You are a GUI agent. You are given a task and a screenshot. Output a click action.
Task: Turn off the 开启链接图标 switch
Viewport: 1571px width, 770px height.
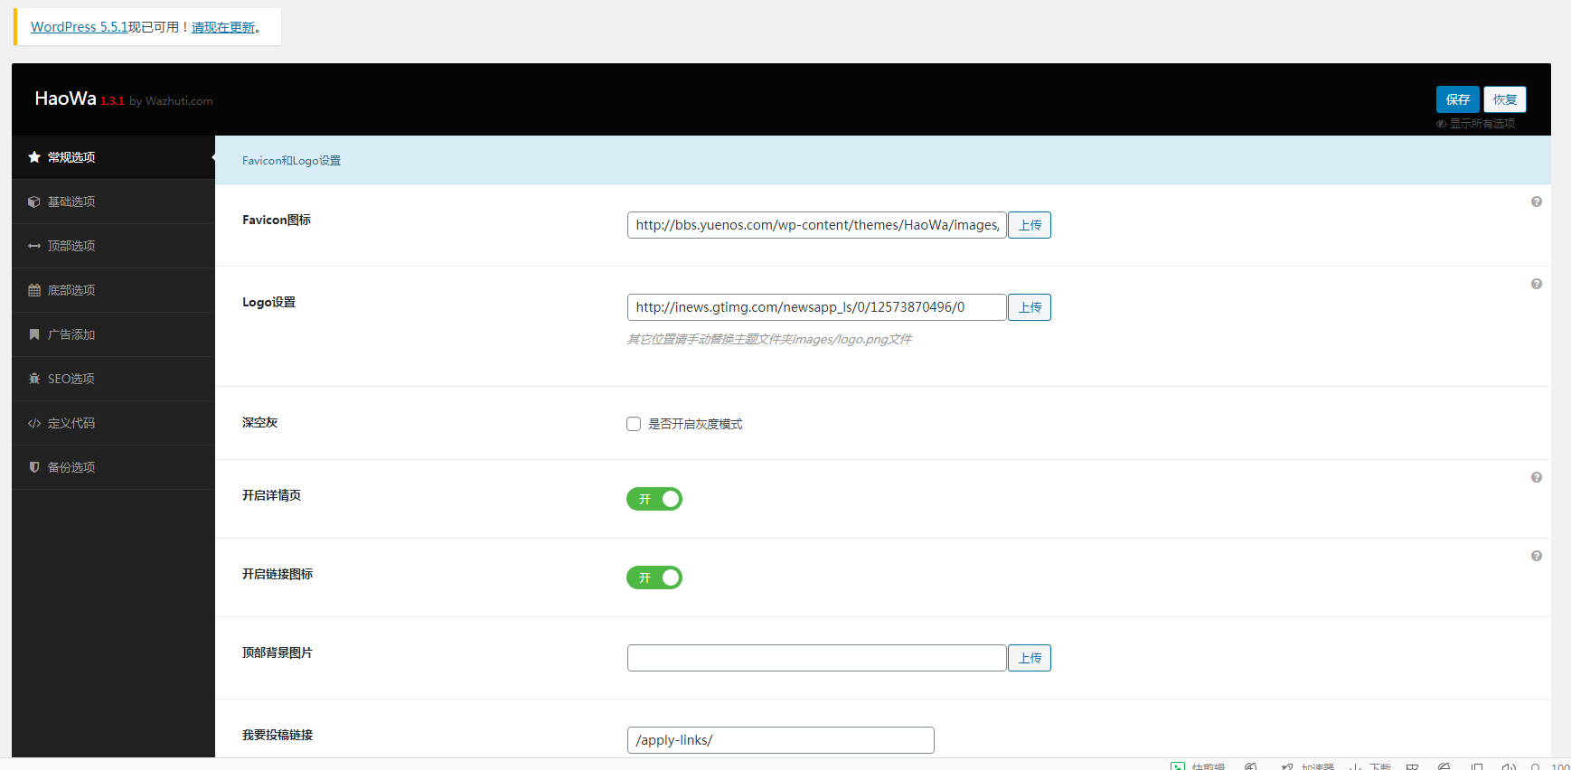pyautogui.click(x=654, y=577)
